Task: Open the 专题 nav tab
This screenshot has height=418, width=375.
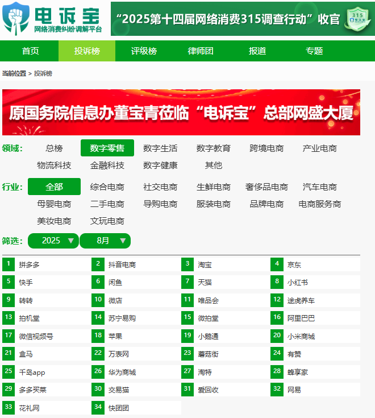Action: coord(314,51)
